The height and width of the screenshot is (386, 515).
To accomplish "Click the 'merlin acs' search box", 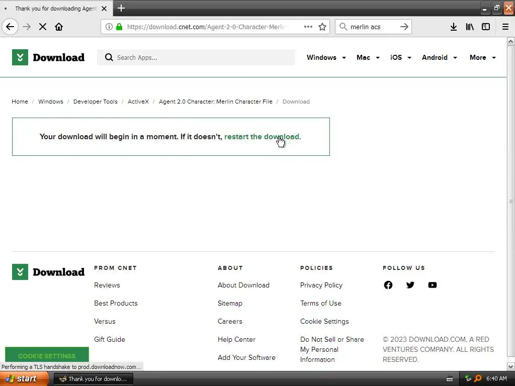I will pos(374,27).
